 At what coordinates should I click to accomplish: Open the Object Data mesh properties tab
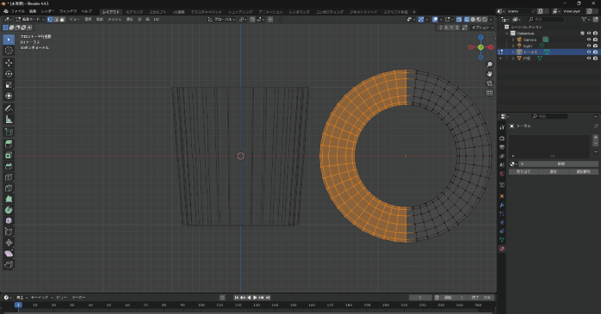502,240
